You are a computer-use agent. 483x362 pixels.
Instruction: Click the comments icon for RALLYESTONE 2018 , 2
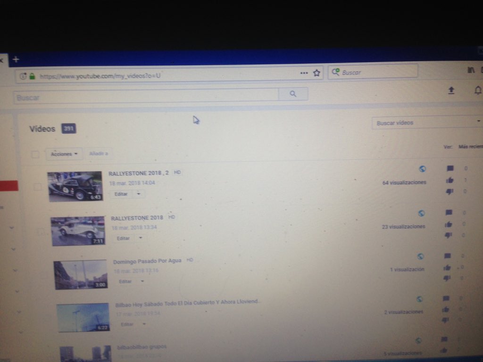(450, 168)
